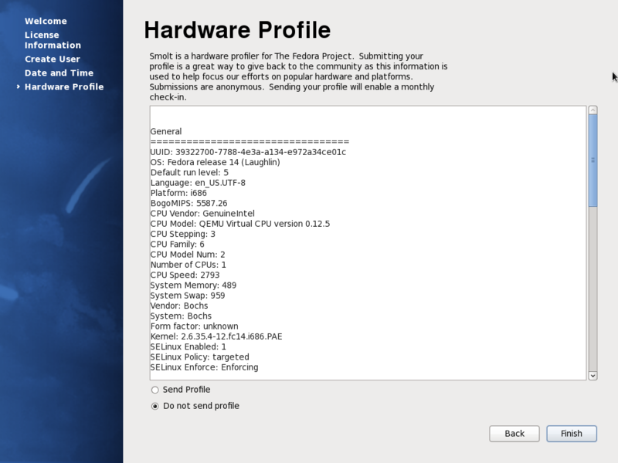Click 'Default run level: 5' line

[x=189, y=172]
